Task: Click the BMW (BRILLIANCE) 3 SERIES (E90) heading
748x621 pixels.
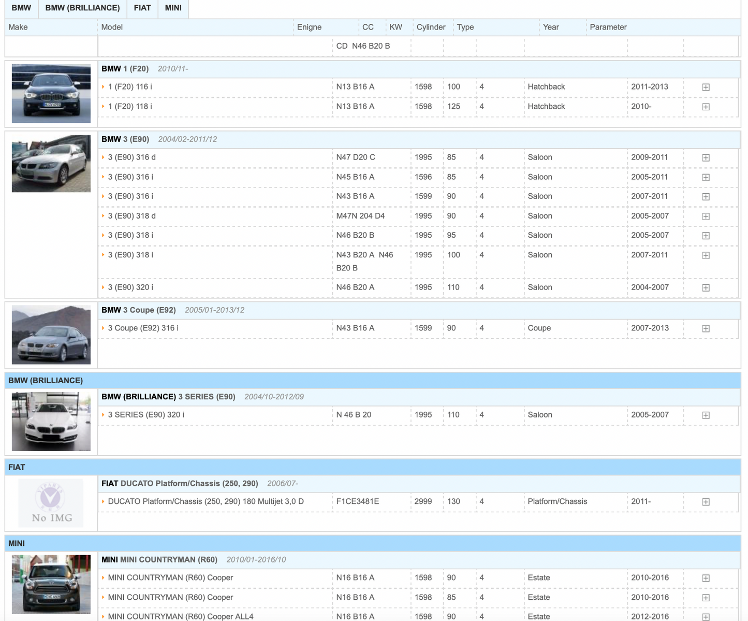Action: (168, 396)
